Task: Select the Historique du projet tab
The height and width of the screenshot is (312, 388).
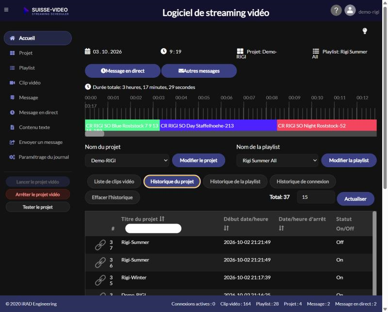Action: point(172,182)
